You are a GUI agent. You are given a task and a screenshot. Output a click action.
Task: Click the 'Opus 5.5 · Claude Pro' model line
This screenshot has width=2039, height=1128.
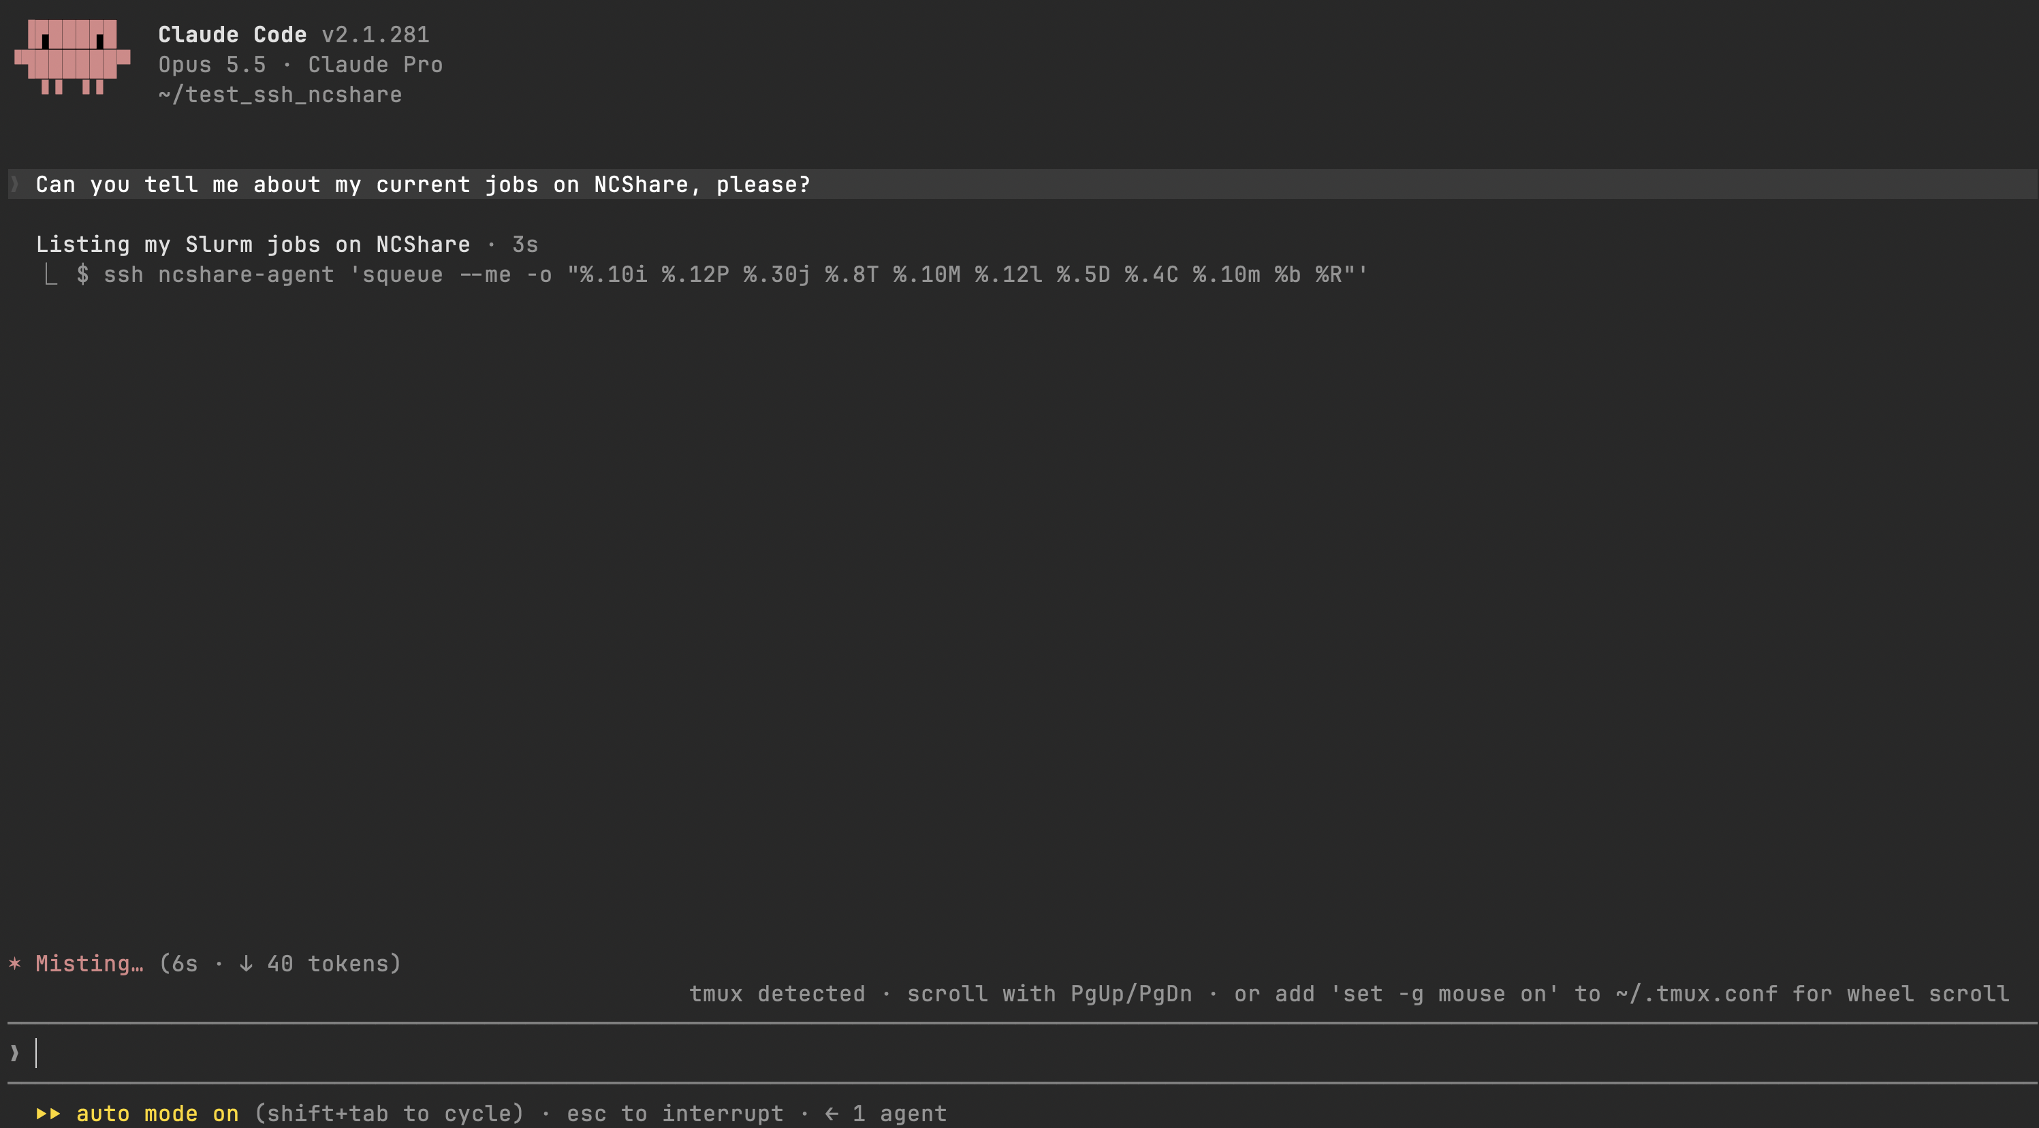pyautogui.click(x=300, y=65)
